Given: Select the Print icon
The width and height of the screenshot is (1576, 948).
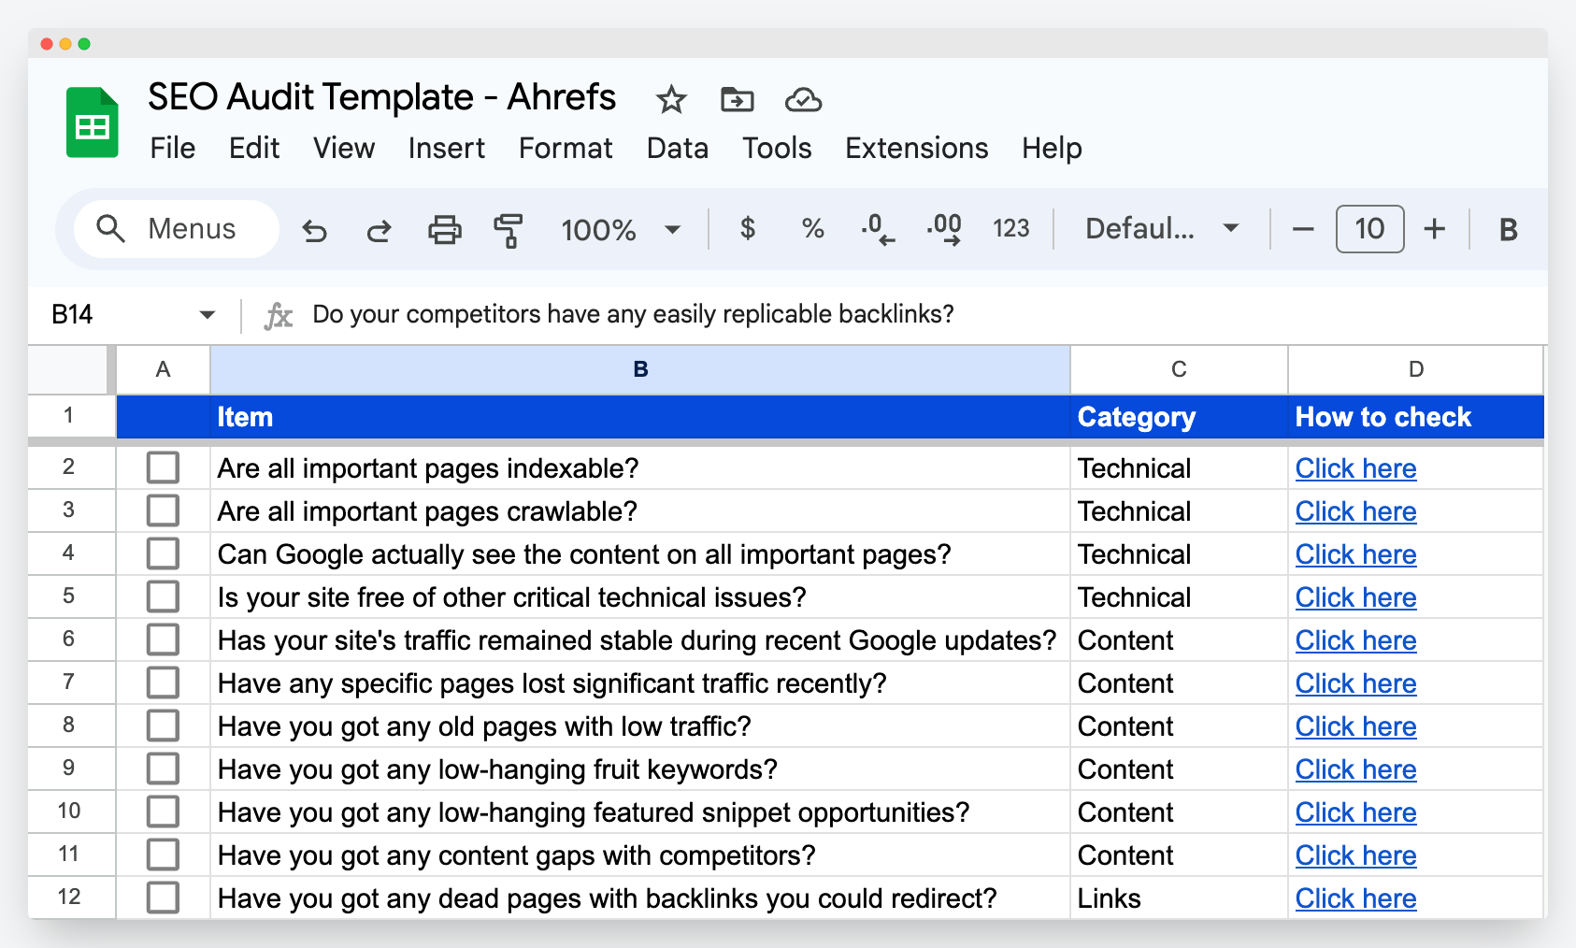Looking at the screenshot, I should pos(445,229).
